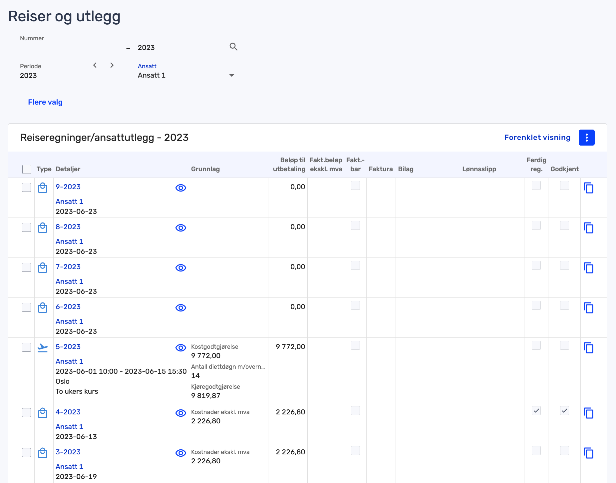Click the Kjøregodtgjørelse value 9 819,87
The image size is (616, 483).
coord(206,396)
